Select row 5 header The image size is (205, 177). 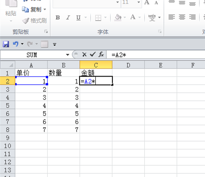tap(8, 105)
